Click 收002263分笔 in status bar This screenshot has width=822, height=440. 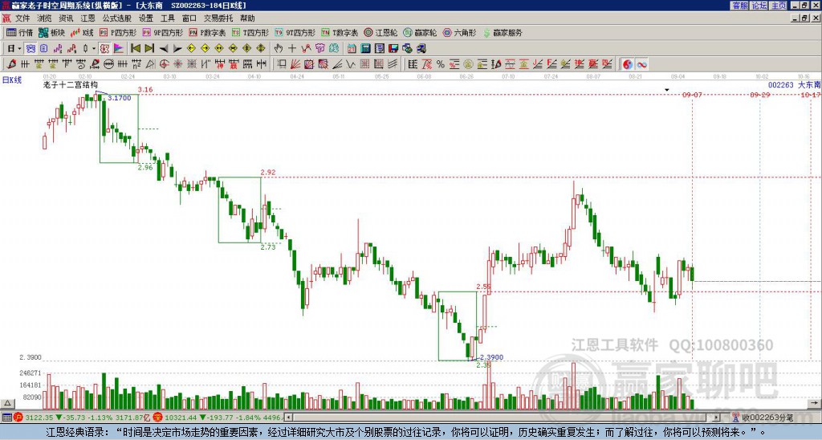pyautogui.click(x=767, y=418)
